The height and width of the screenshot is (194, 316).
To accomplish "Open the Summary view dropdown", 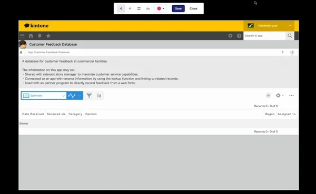I will (x=44, y=96).
